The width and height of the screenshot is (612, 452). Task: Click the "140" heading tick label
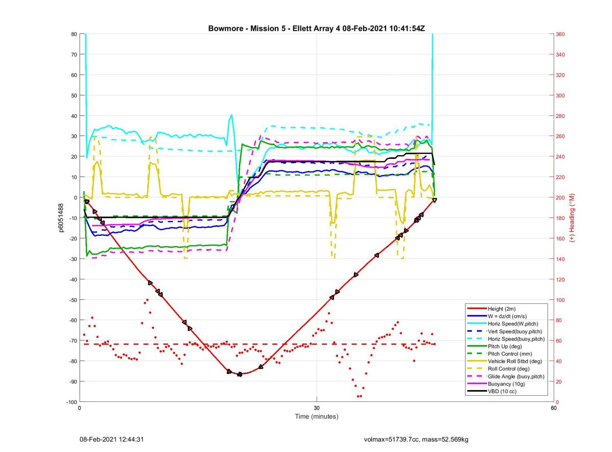[561, 259]
